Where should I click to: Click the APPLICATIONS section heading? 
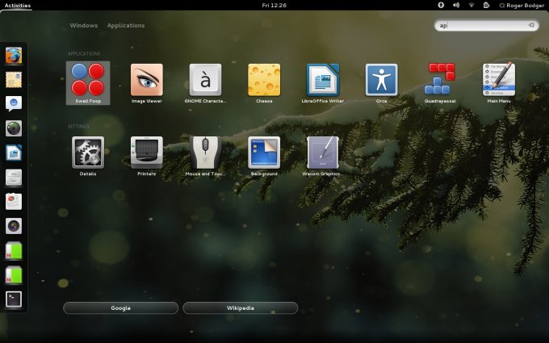tap(84, 53)
